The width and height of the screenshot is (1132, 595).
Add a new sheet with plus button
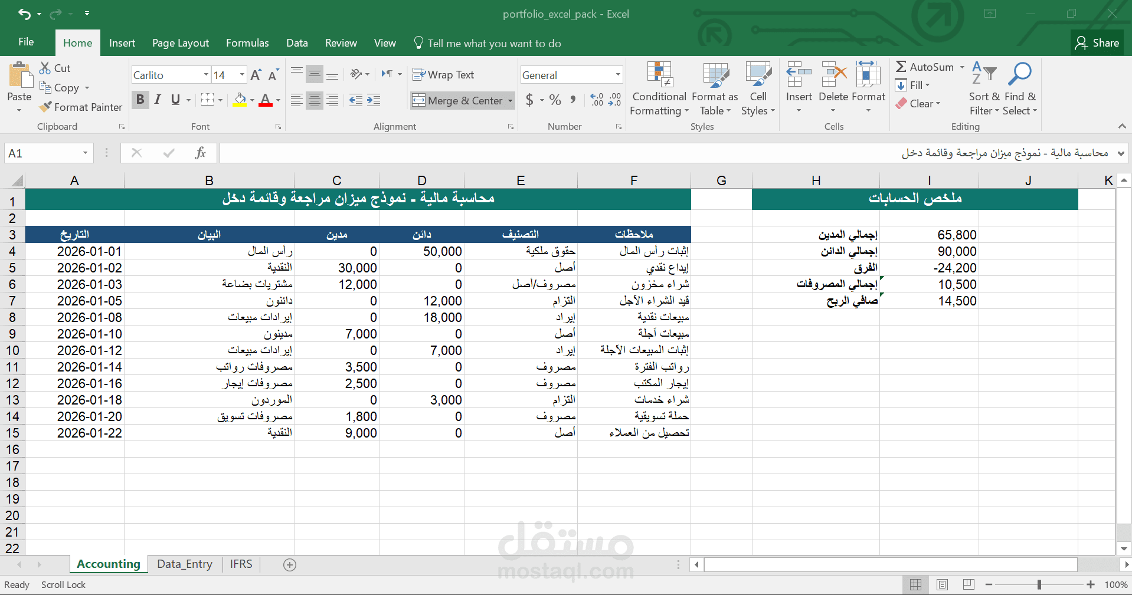[x=289, y=565]
